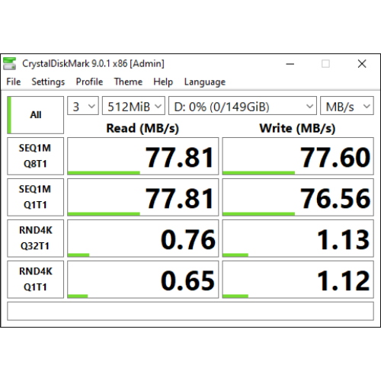
Task: Click the RND4K Q1T1 write value 1.12
Action: pyautogui.click(x=298, y=280)
